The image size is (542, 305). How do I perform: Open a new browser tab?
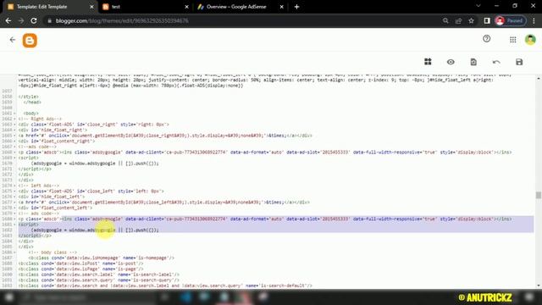pos(296,7)
